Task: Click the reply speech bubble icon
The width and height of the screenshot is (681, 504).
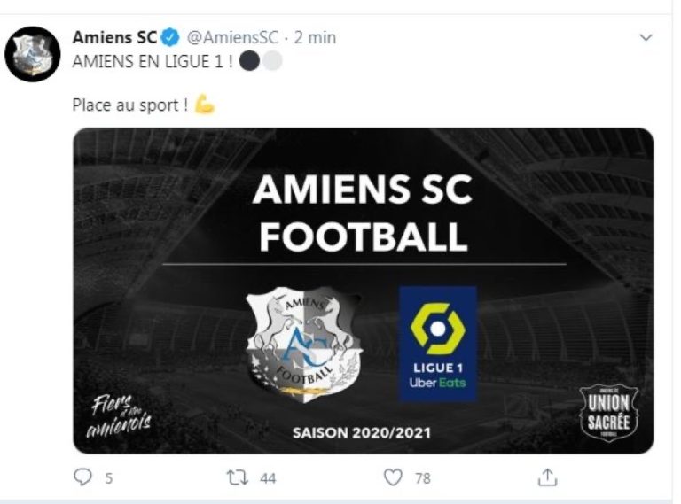Action: pyautogui.click(x=82, y=477)
